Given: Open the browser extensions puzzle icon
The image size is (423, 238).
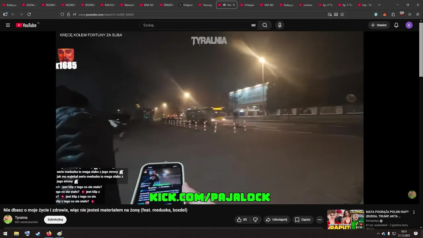Looking at the screenshot, I should click(x=393, y=15).
